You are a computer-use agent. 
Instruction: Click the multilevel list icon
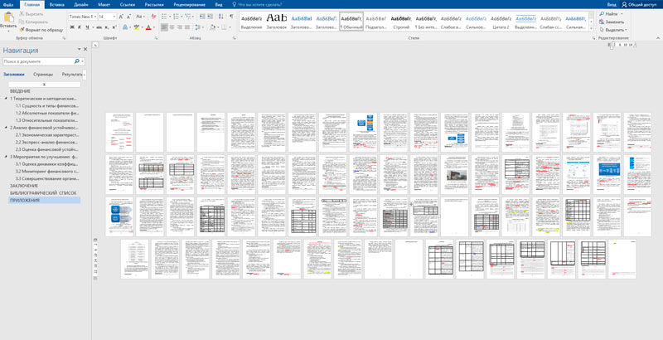pos(189,17)
